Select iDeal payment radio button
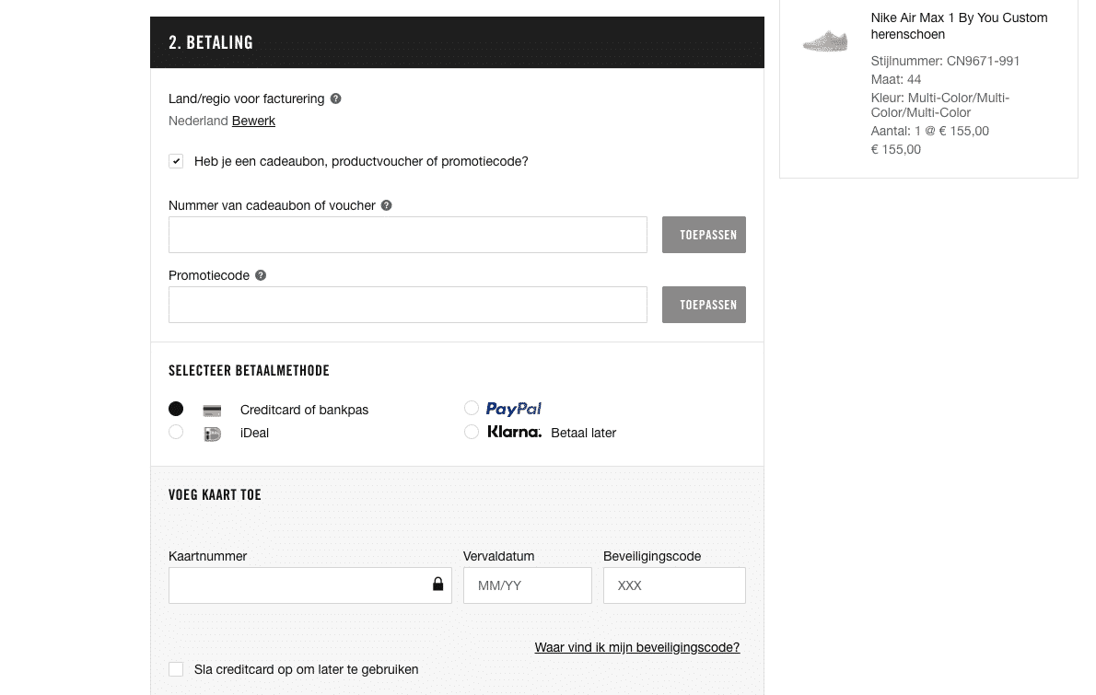The width and height of the screenshot is (1096, 695). (x=176, y=433)
